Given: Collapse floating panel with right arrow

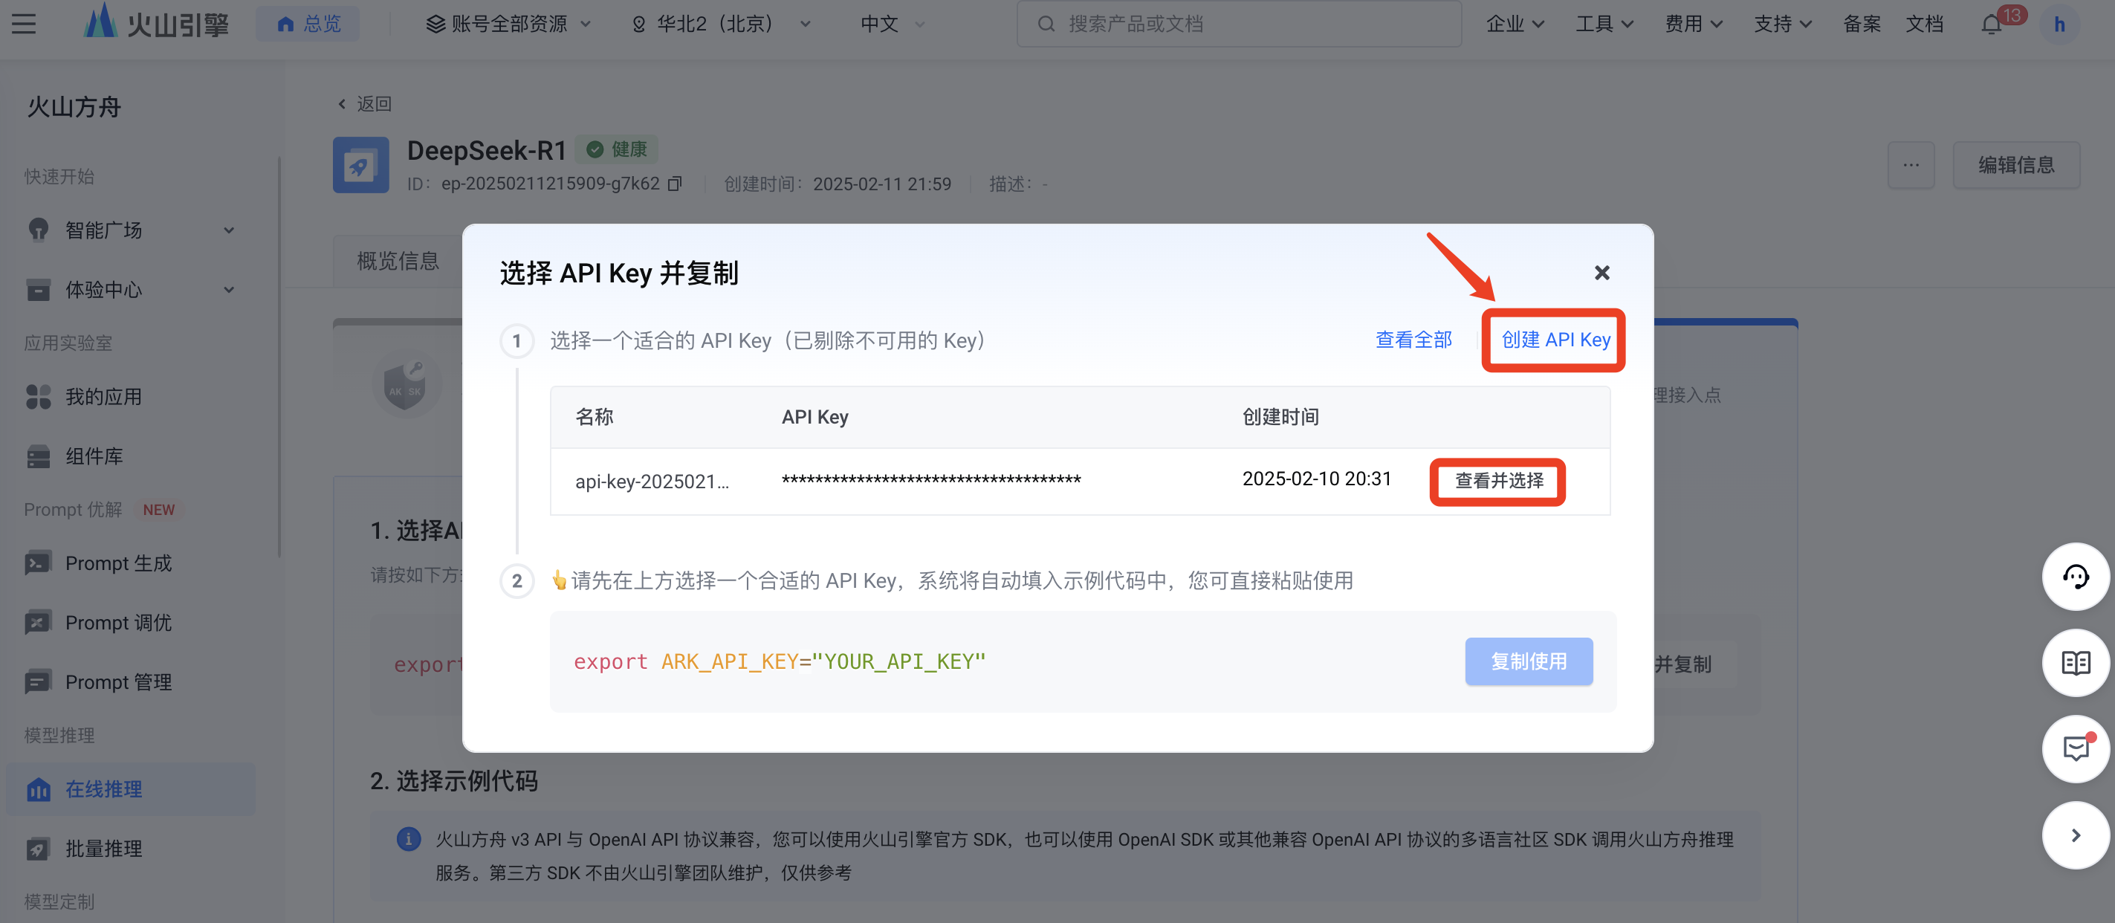Looking at the screenshot, I should 2075,835.
